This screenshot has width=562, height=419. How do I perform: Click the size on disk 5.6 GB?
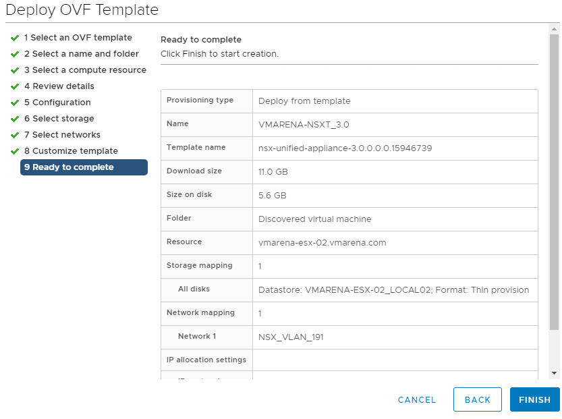pyautogui.click(x=272, y=196)
